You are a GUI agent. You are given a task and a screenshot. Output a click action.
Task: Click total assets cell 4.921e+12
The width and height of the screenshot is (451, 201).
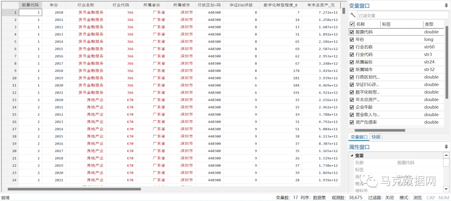coord(321,92)
